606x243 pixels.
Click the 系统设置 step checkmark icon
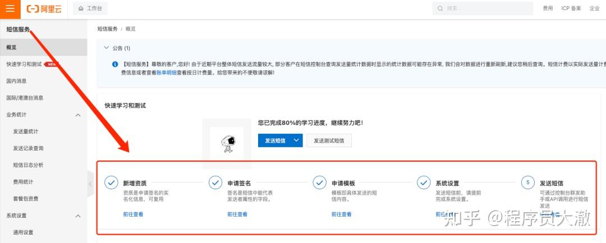(424, 183)
